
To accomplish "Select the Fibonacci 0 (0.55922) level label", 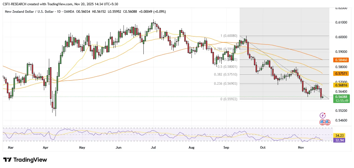I will 228,99.
